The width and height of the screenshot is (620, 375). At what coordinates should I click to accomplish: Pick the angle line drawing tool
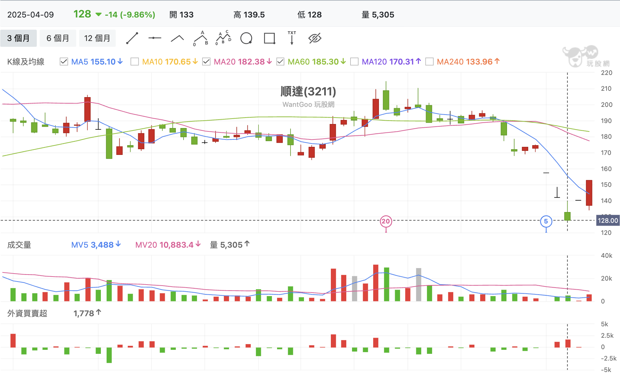point(177,38)
